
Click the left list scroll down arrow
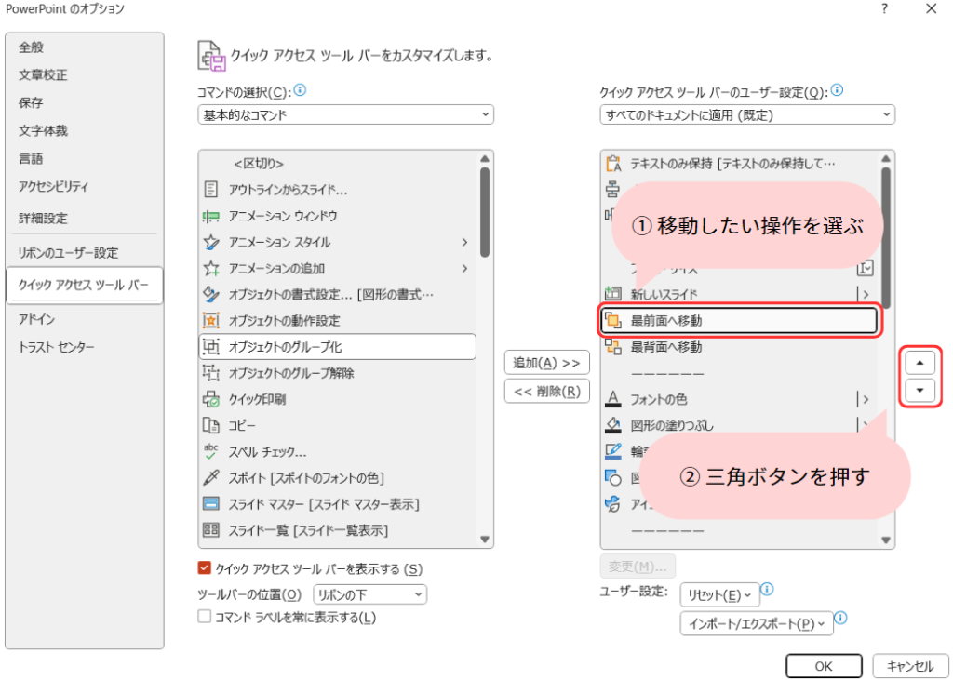(484, 539)
